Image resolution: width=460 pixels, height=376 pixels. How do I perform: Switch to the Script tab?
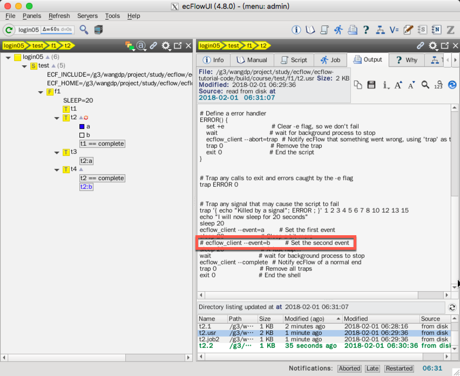pos(294,60)
